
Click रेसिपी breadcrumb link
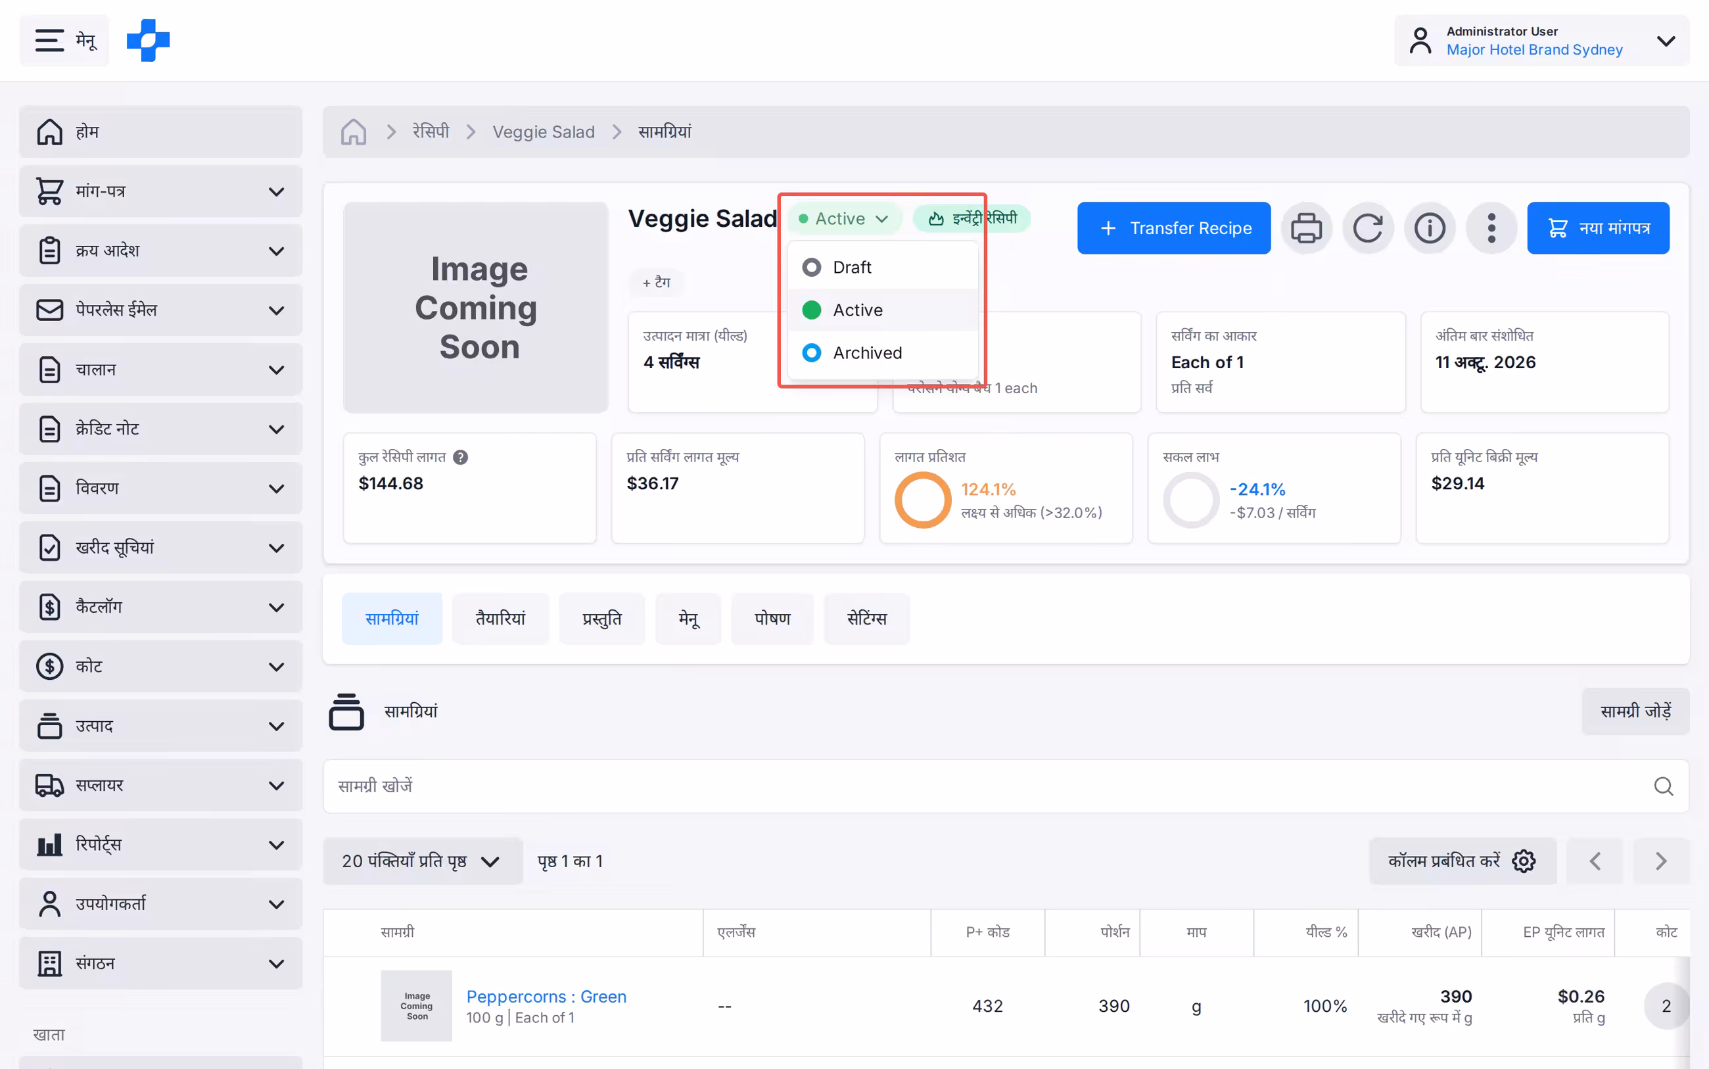point(431,132)
